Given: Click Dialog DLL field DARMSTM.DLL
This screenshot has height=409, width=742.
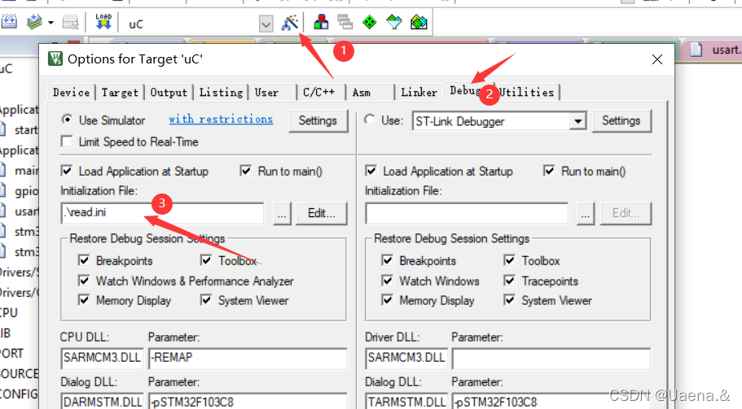Looking at the screenshot, I should [103, 402].
